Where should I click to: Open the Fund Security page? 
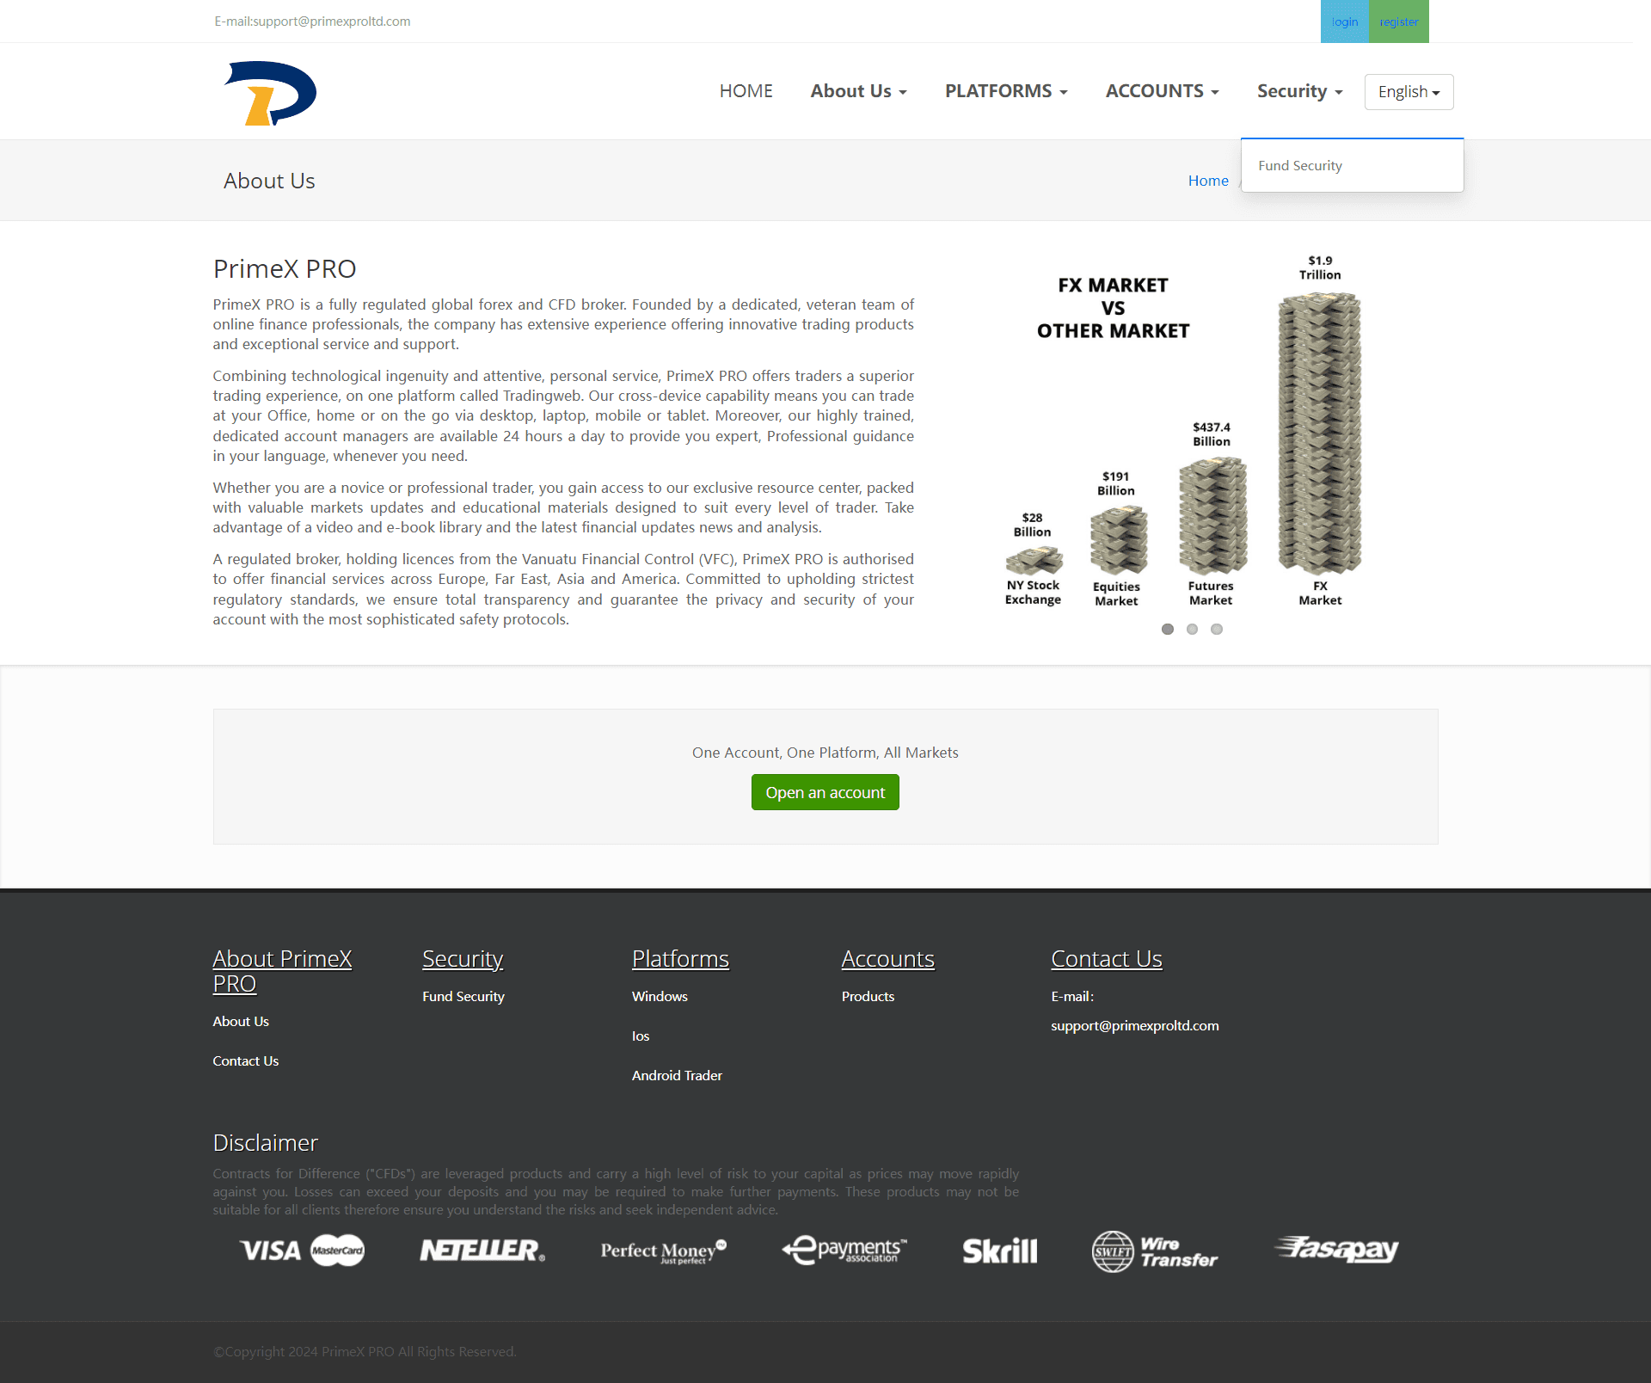[1300, 163]
